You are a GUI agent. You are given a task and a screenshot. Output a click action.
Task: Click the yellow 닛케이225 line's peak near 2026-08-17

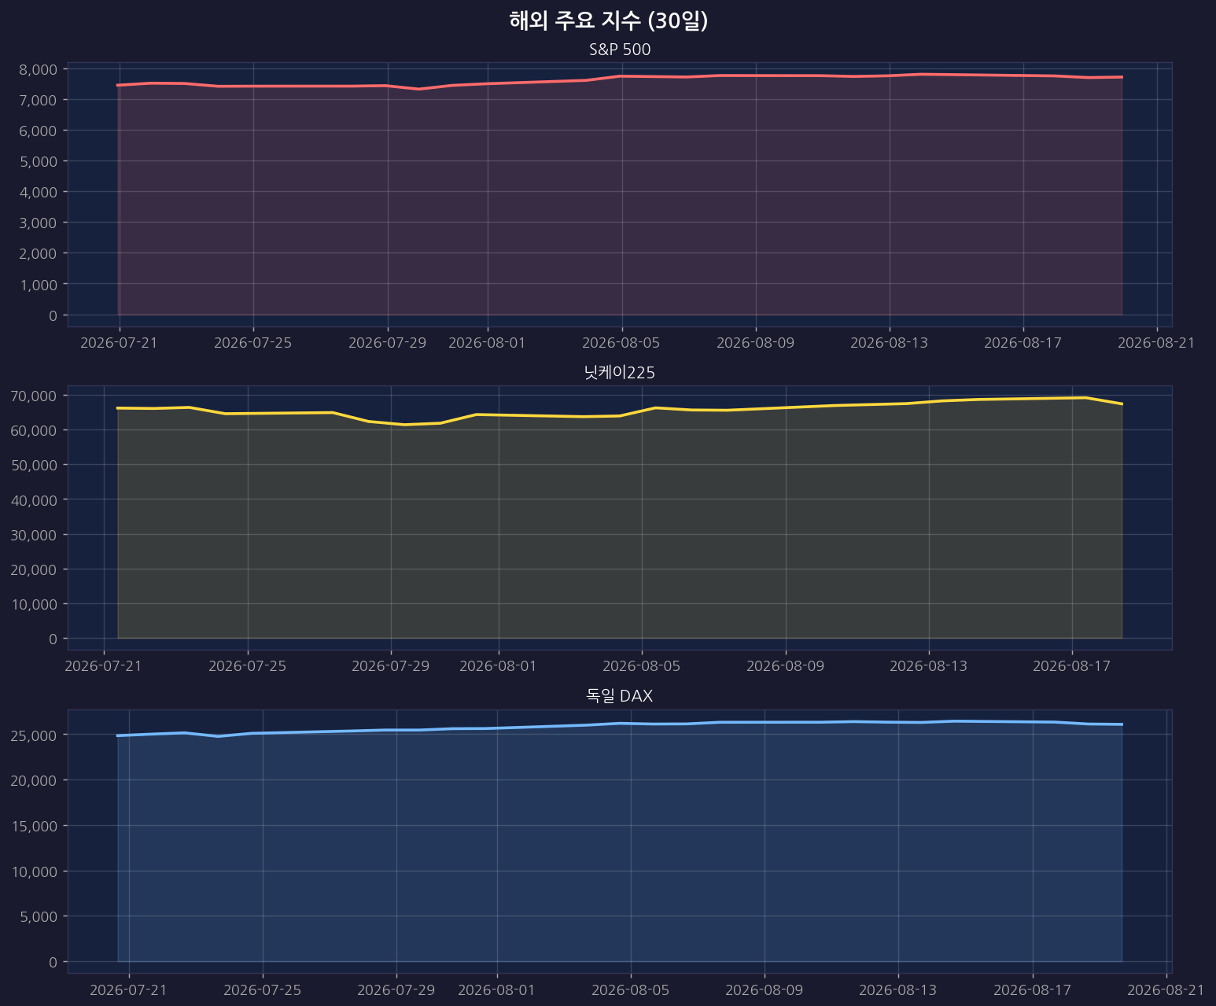1085,397
